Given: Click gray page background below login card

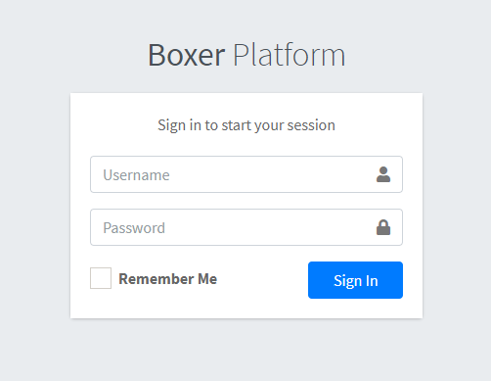Looking at the screenshot, I should click(246, 350).
